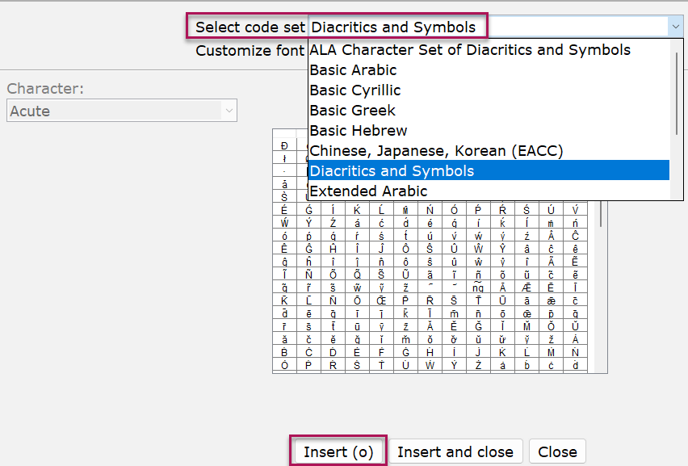Select lowercase ú with acute
The height and width of the screenshot is (466, 688).
(430, 236)
